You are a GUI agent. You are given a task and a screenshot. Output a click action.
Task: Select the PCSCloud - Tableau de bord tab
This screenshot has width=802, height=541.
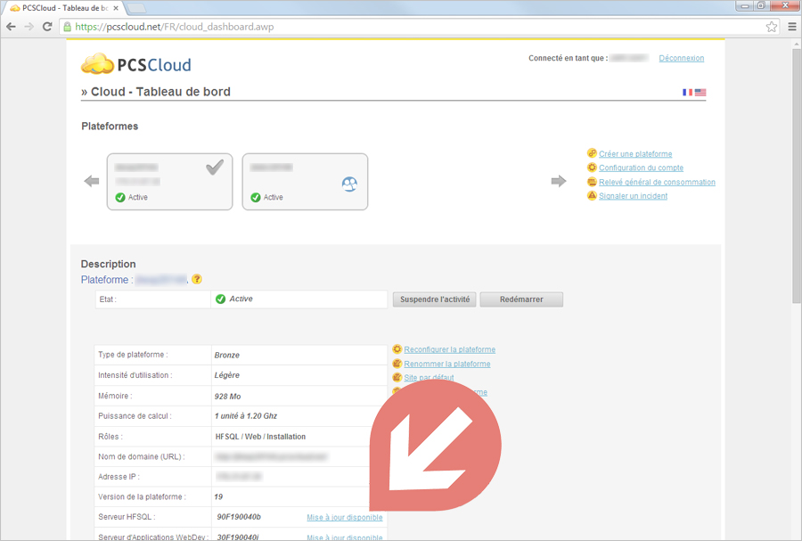coord(64,8)
